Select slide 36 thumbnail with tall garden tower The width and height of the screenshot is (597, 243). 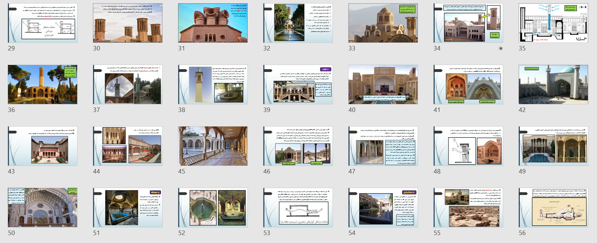43,85
